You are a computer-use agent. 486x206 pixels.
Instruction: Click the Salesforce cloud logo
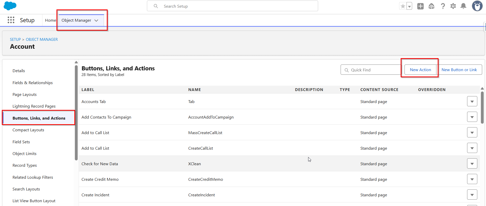10,6
